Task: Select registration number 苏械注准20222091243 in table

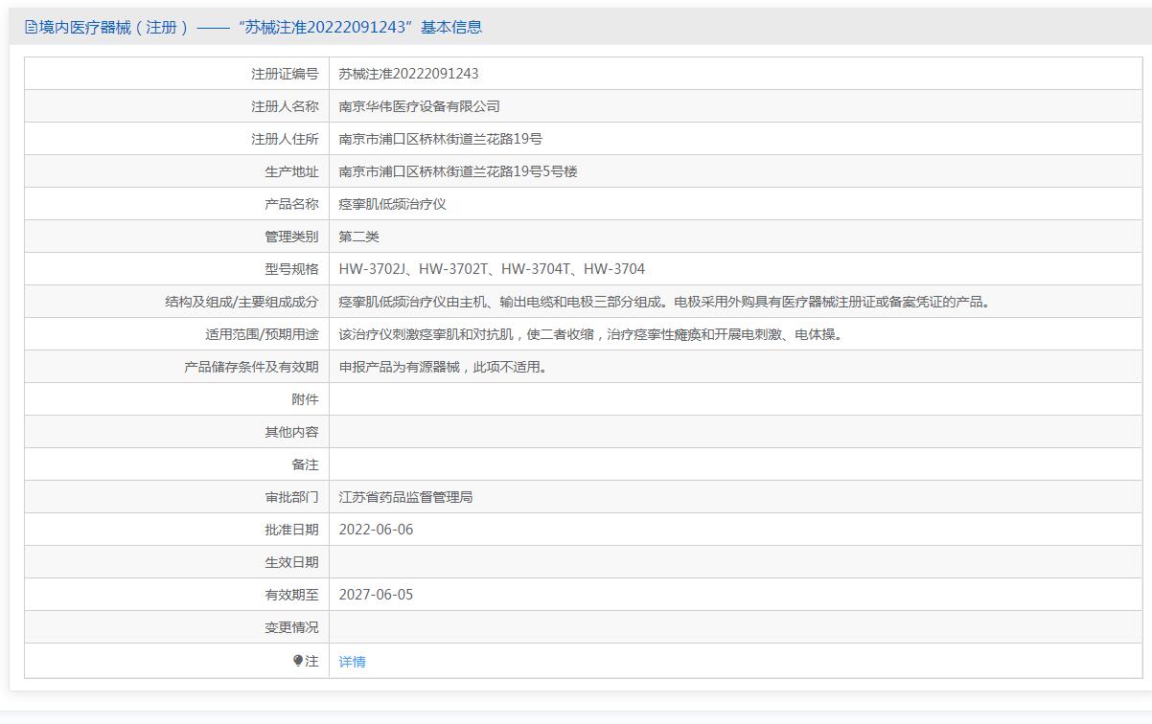Action: click(408, 74)
